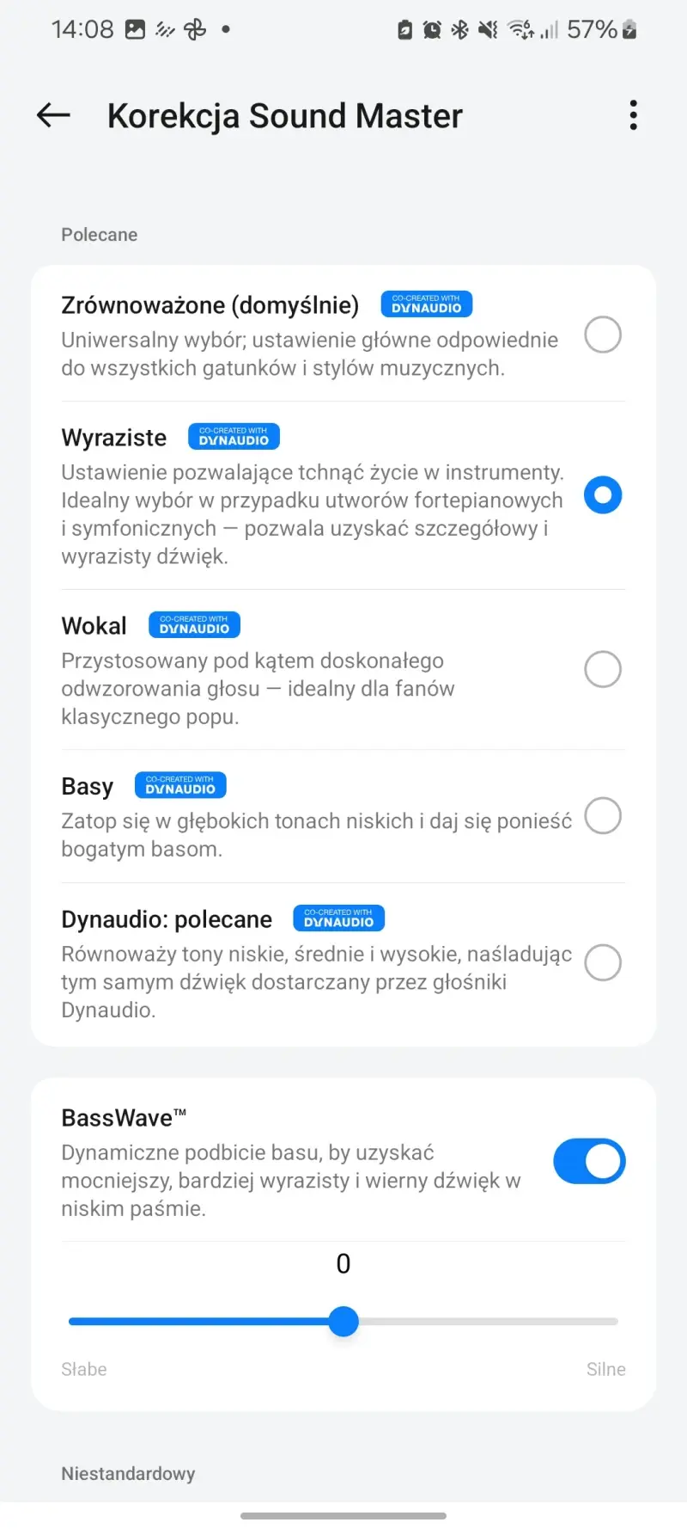
Task: Tap the Dynaudio badge beside Wokal
Action: click(194, 625)
